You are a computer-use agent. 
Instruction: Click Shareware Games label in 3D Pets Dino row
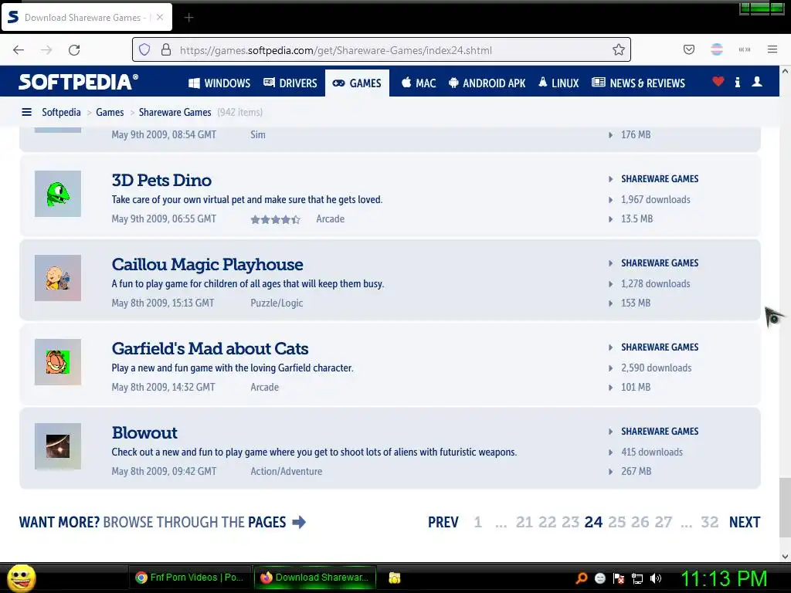pyautogui.click(x=660, y=179)
